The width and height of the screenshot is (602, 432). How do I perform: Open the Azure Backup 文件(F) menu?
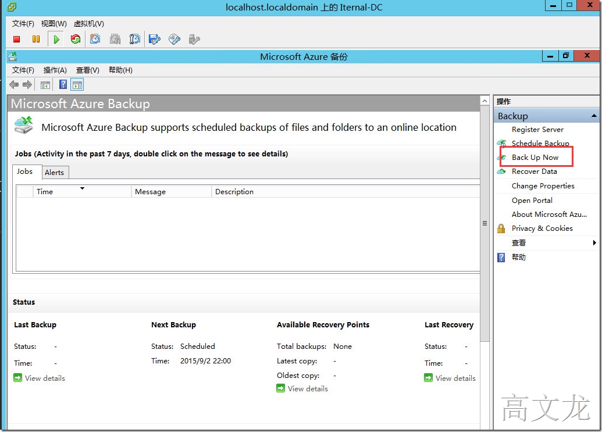pyautogui.click(x=23, y=70)
